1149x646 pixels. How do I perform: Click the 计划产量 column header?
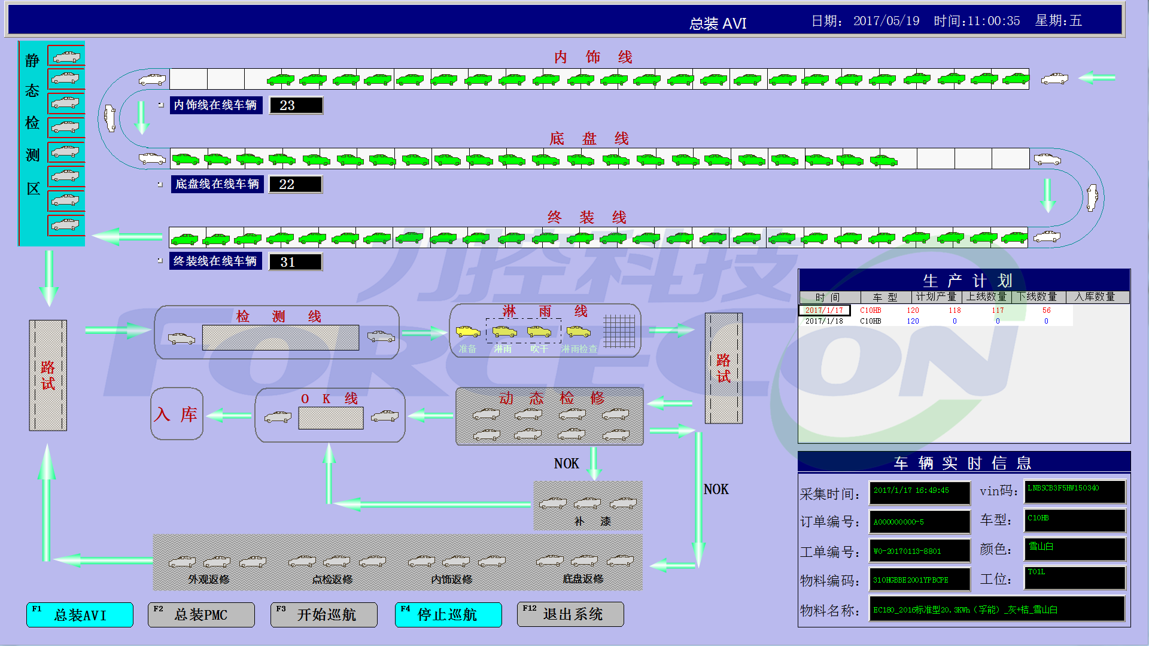(x=935, y=297)
